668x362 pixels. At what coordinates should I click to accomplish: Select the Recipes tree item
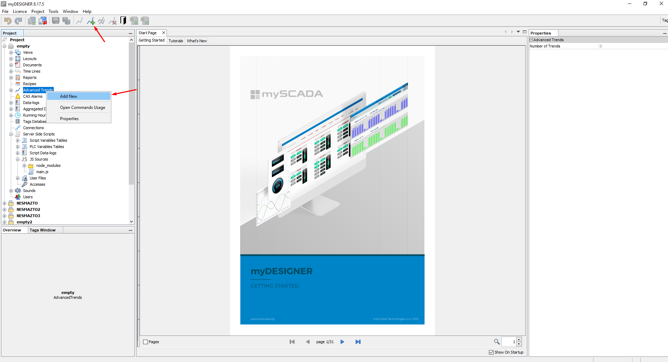tap(30, 84)
